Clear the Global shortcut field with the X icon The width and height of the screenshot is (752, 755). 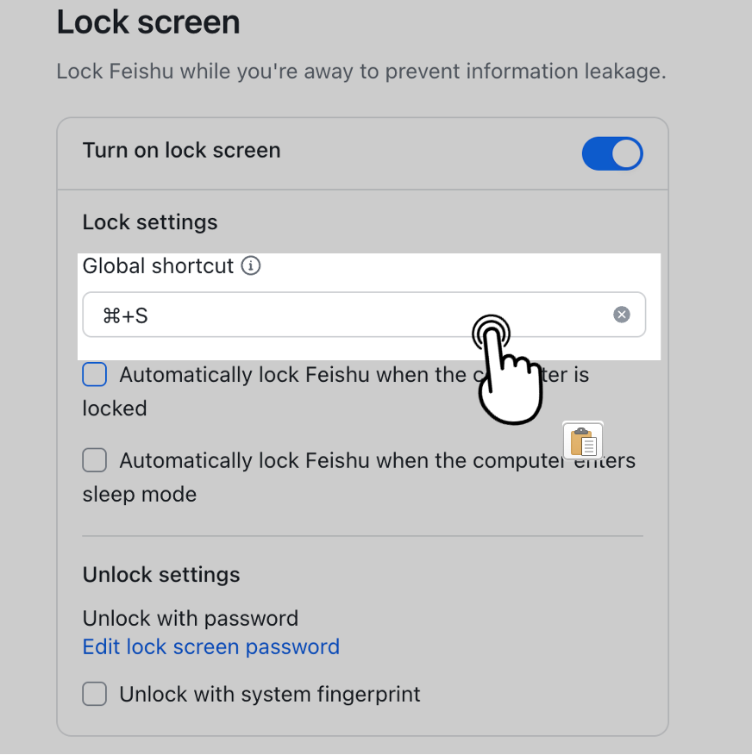pyautogui.click(x=622, y=315)
